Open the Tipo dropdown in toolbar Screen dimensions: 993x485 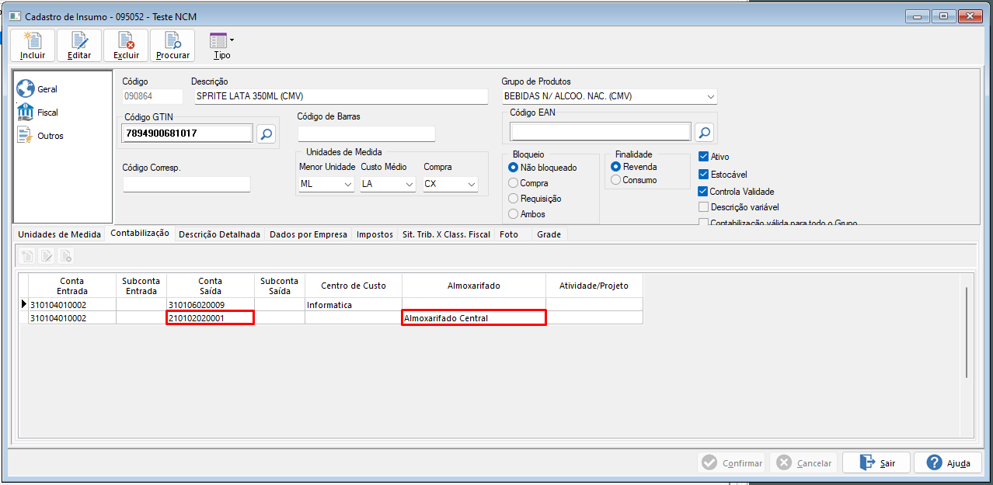coord(221,46)
